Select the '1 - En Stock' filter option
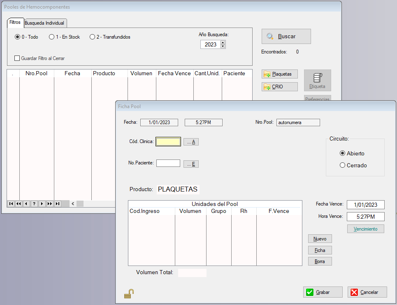Image resolution: width=397 pixels, height=305 pixels. point(52,37)
